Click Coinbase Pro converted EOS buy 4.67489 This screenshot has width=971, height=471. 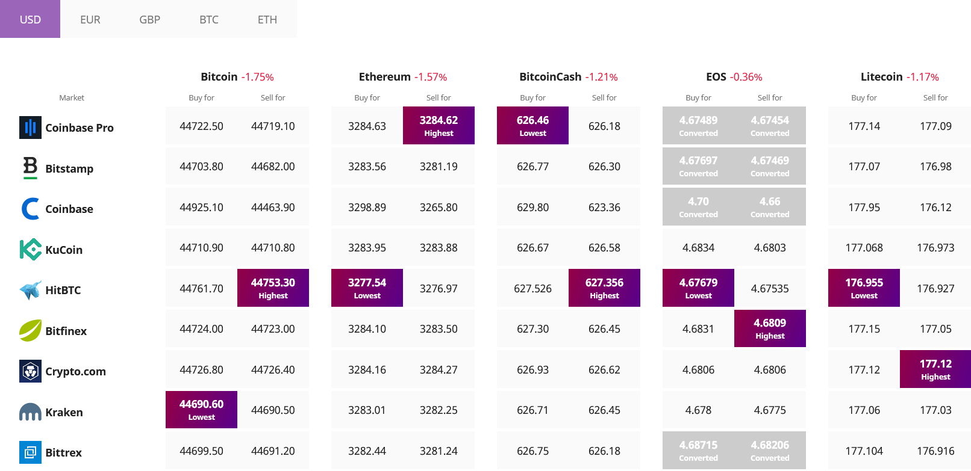point(698,125)
